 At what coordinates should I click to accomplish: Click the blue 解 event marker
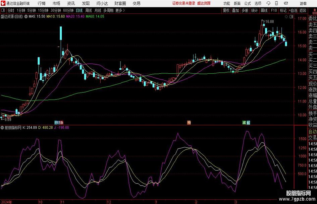(248, 122)
